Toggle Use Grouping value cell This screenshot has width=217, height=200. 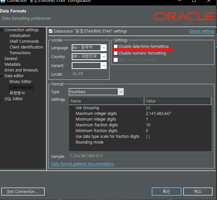148,108
